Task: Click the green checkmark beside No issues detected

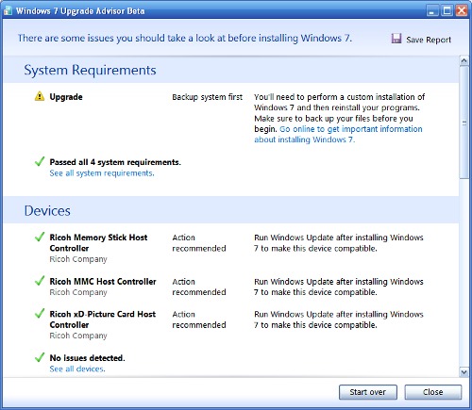Action: coord(40,357)
